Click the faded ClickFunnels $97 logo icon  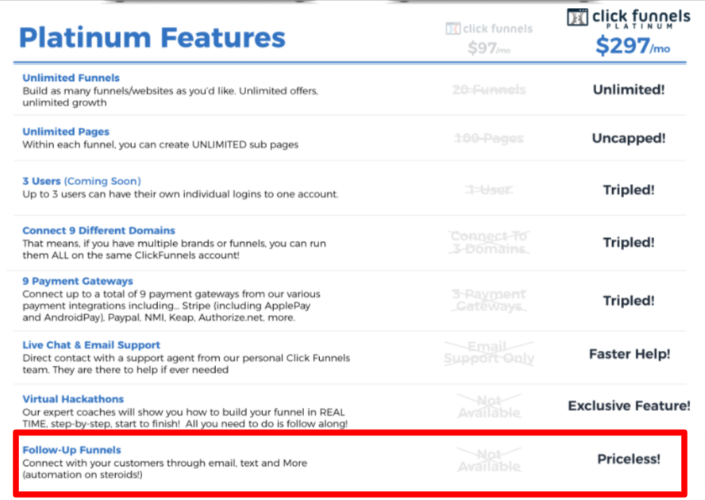coord(453,29)
